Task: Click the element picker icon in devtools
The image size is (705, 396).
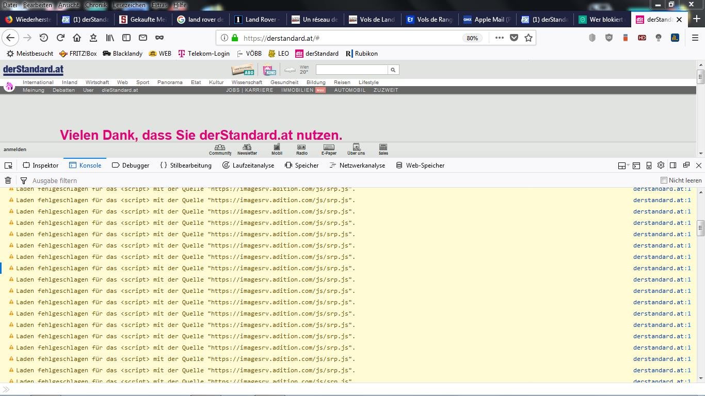Action: coord(8,166)
